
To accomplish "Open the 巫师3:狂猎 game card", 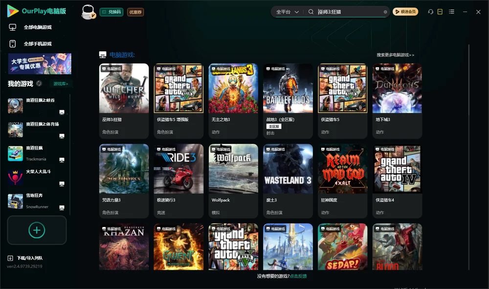I will click(x=124, y=101).
